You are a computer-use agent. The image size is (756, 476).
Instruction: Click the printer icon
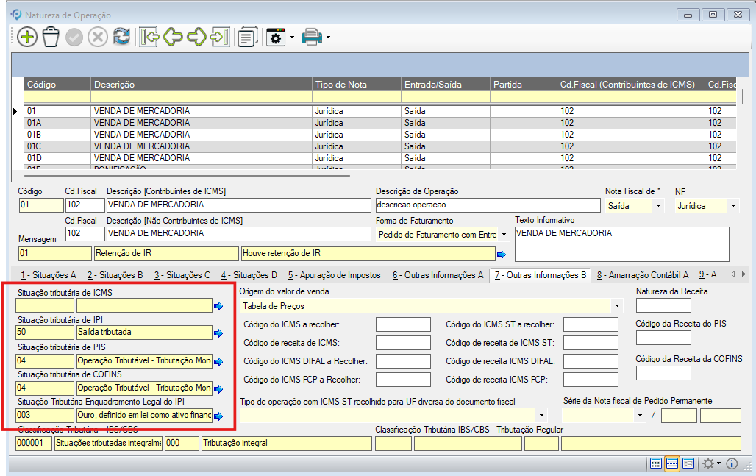click(312, 37)
